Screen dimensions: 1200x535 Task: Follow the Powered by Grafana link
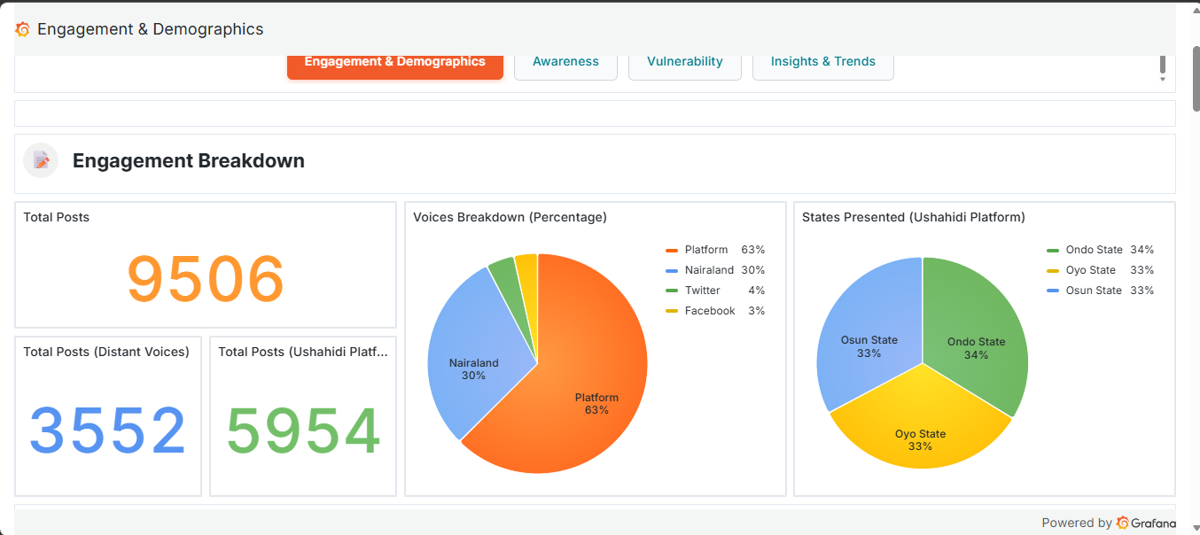tap(1109, 523)
